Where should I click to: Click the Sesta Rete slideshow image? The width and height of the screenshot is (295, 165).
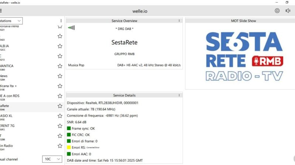pyautogui.click(x=244, y=56)
